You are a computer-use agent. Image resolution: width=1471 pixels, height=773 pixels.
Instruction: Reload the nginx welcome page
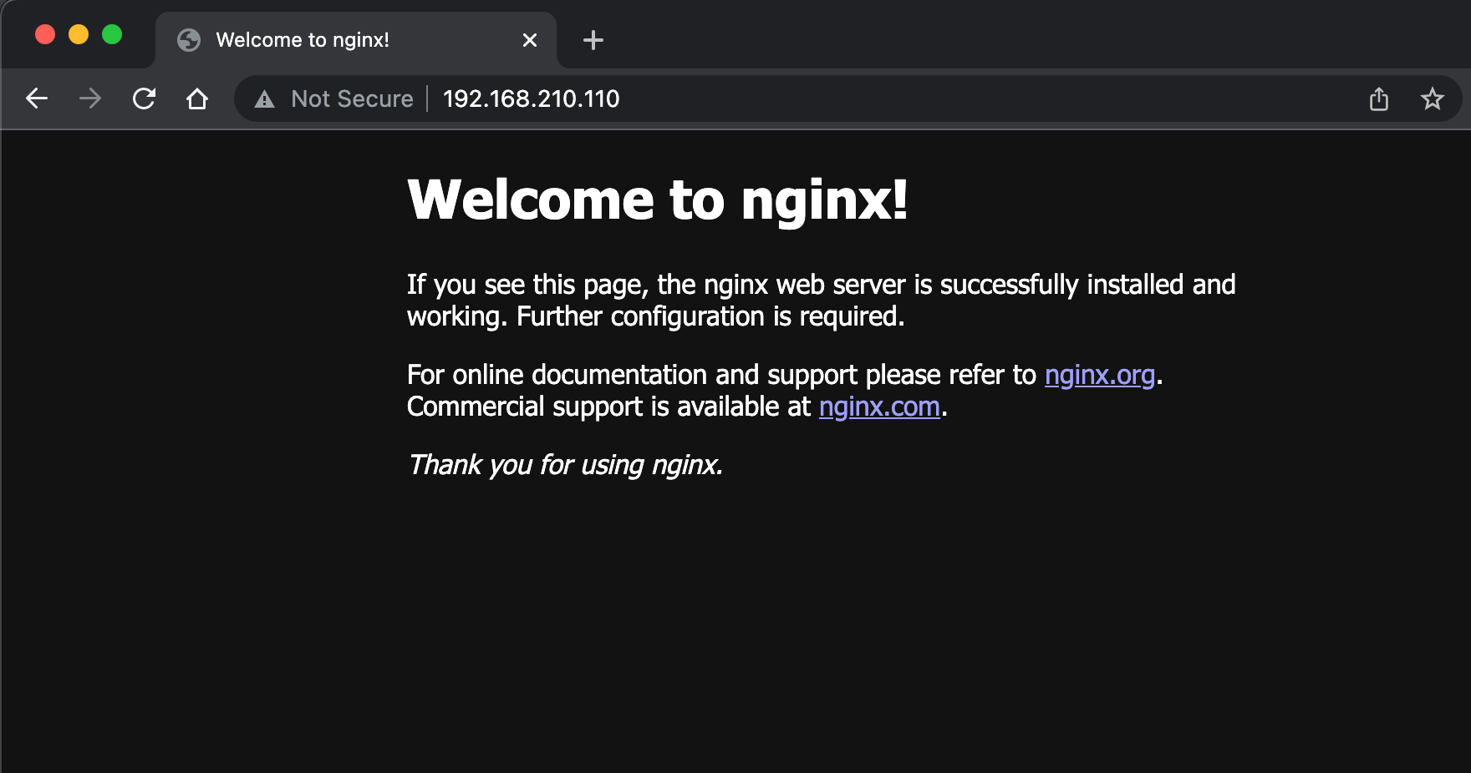click(144, 99)
